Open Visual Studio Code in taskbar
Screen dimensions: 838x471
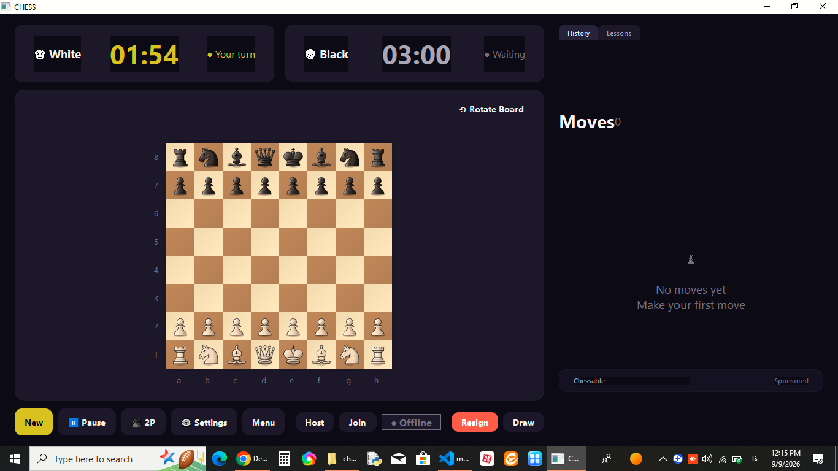click(455, 459)
